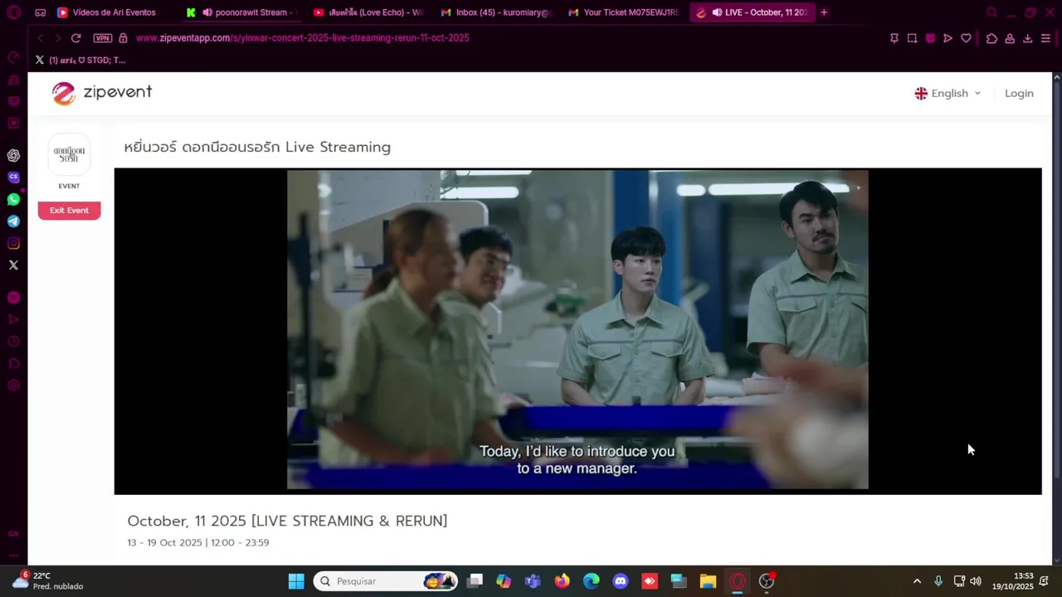Open Task View on the taskbar
The image size is (1062, 597).
475,581
